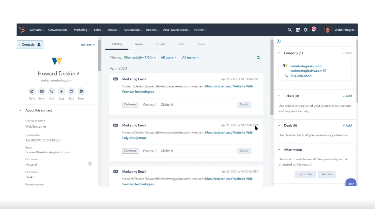This screenshot has width=375, height=209.
Task: Open the webstrategiesinc.com company record link
Action: [x=306, y=66]
